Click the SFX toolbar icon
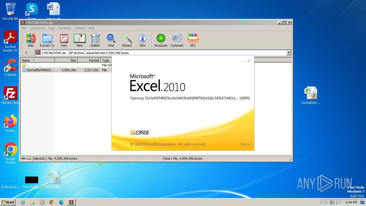 click(x=193, y=40)
